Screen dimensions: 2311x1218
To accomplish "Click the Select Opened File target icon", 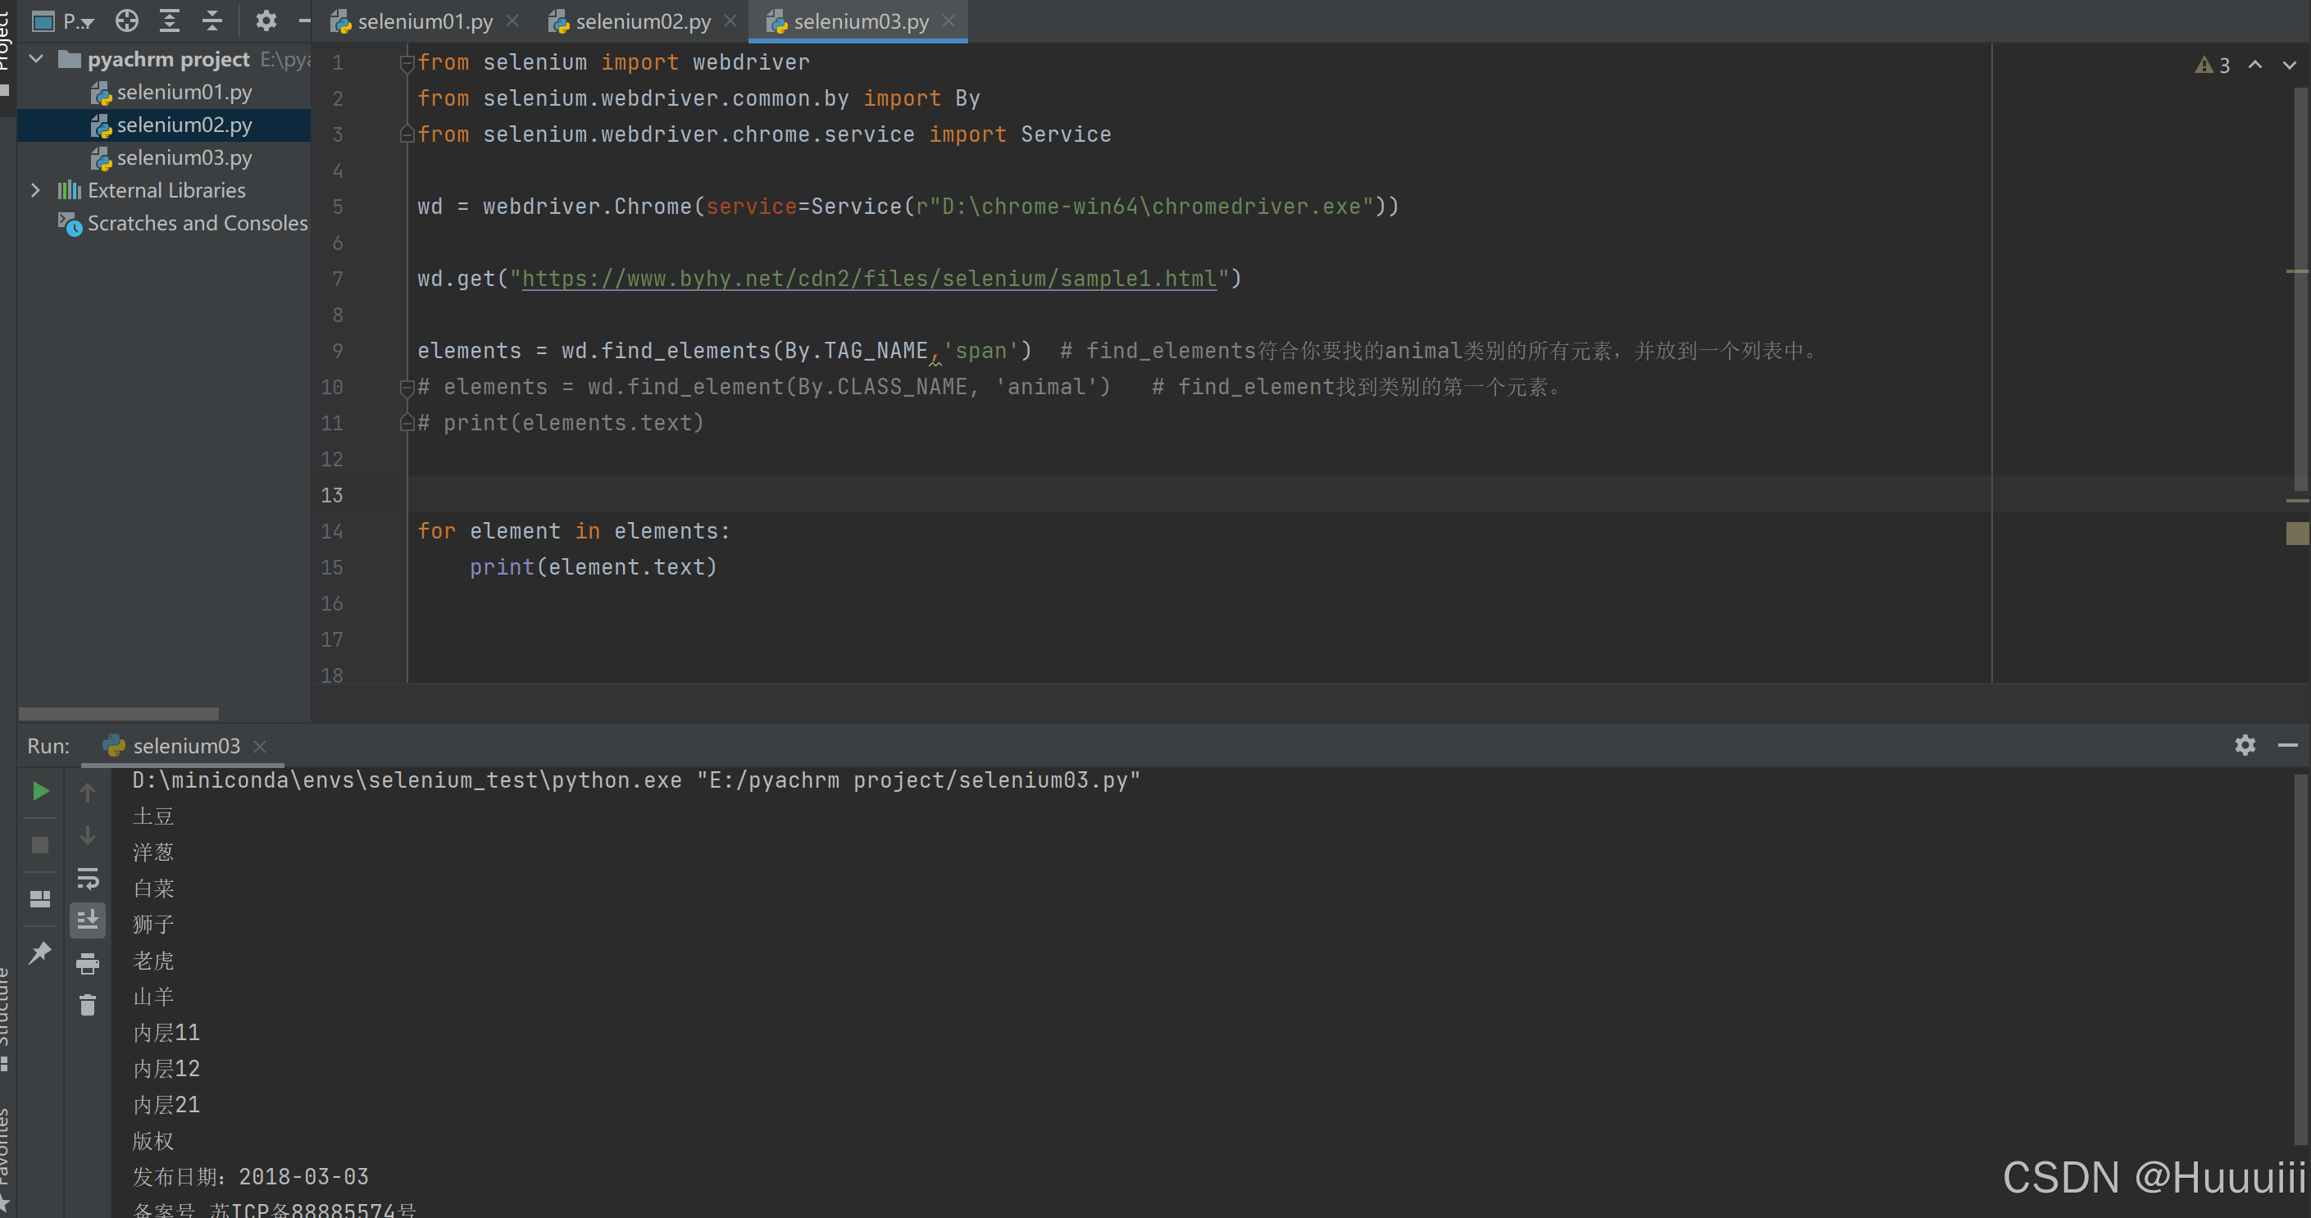I will point(126,20).
